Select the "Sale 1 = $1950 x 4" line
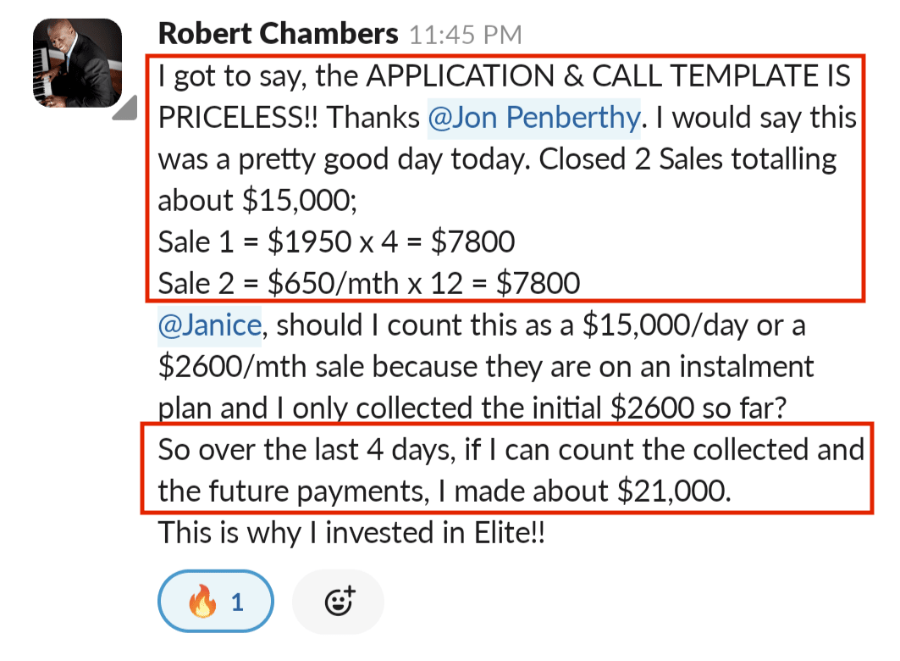900x661 pixels. 336,242
